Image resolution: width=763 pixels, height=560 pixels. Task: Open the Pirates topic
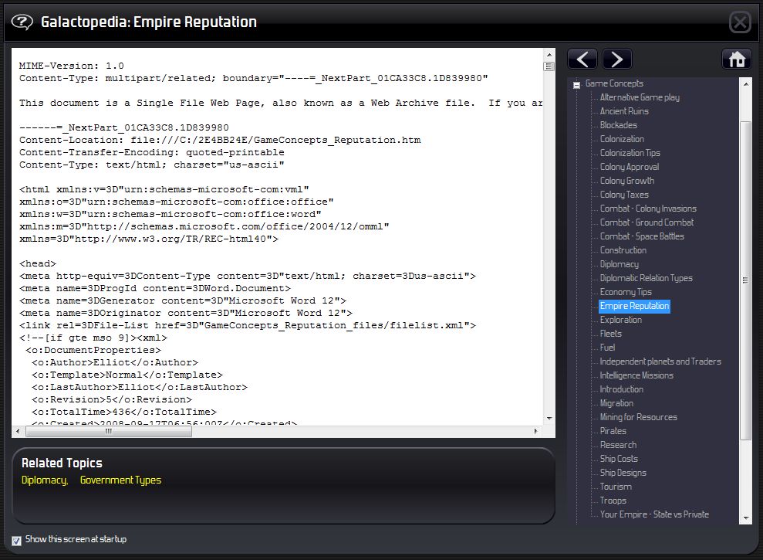tap(613, 431)
